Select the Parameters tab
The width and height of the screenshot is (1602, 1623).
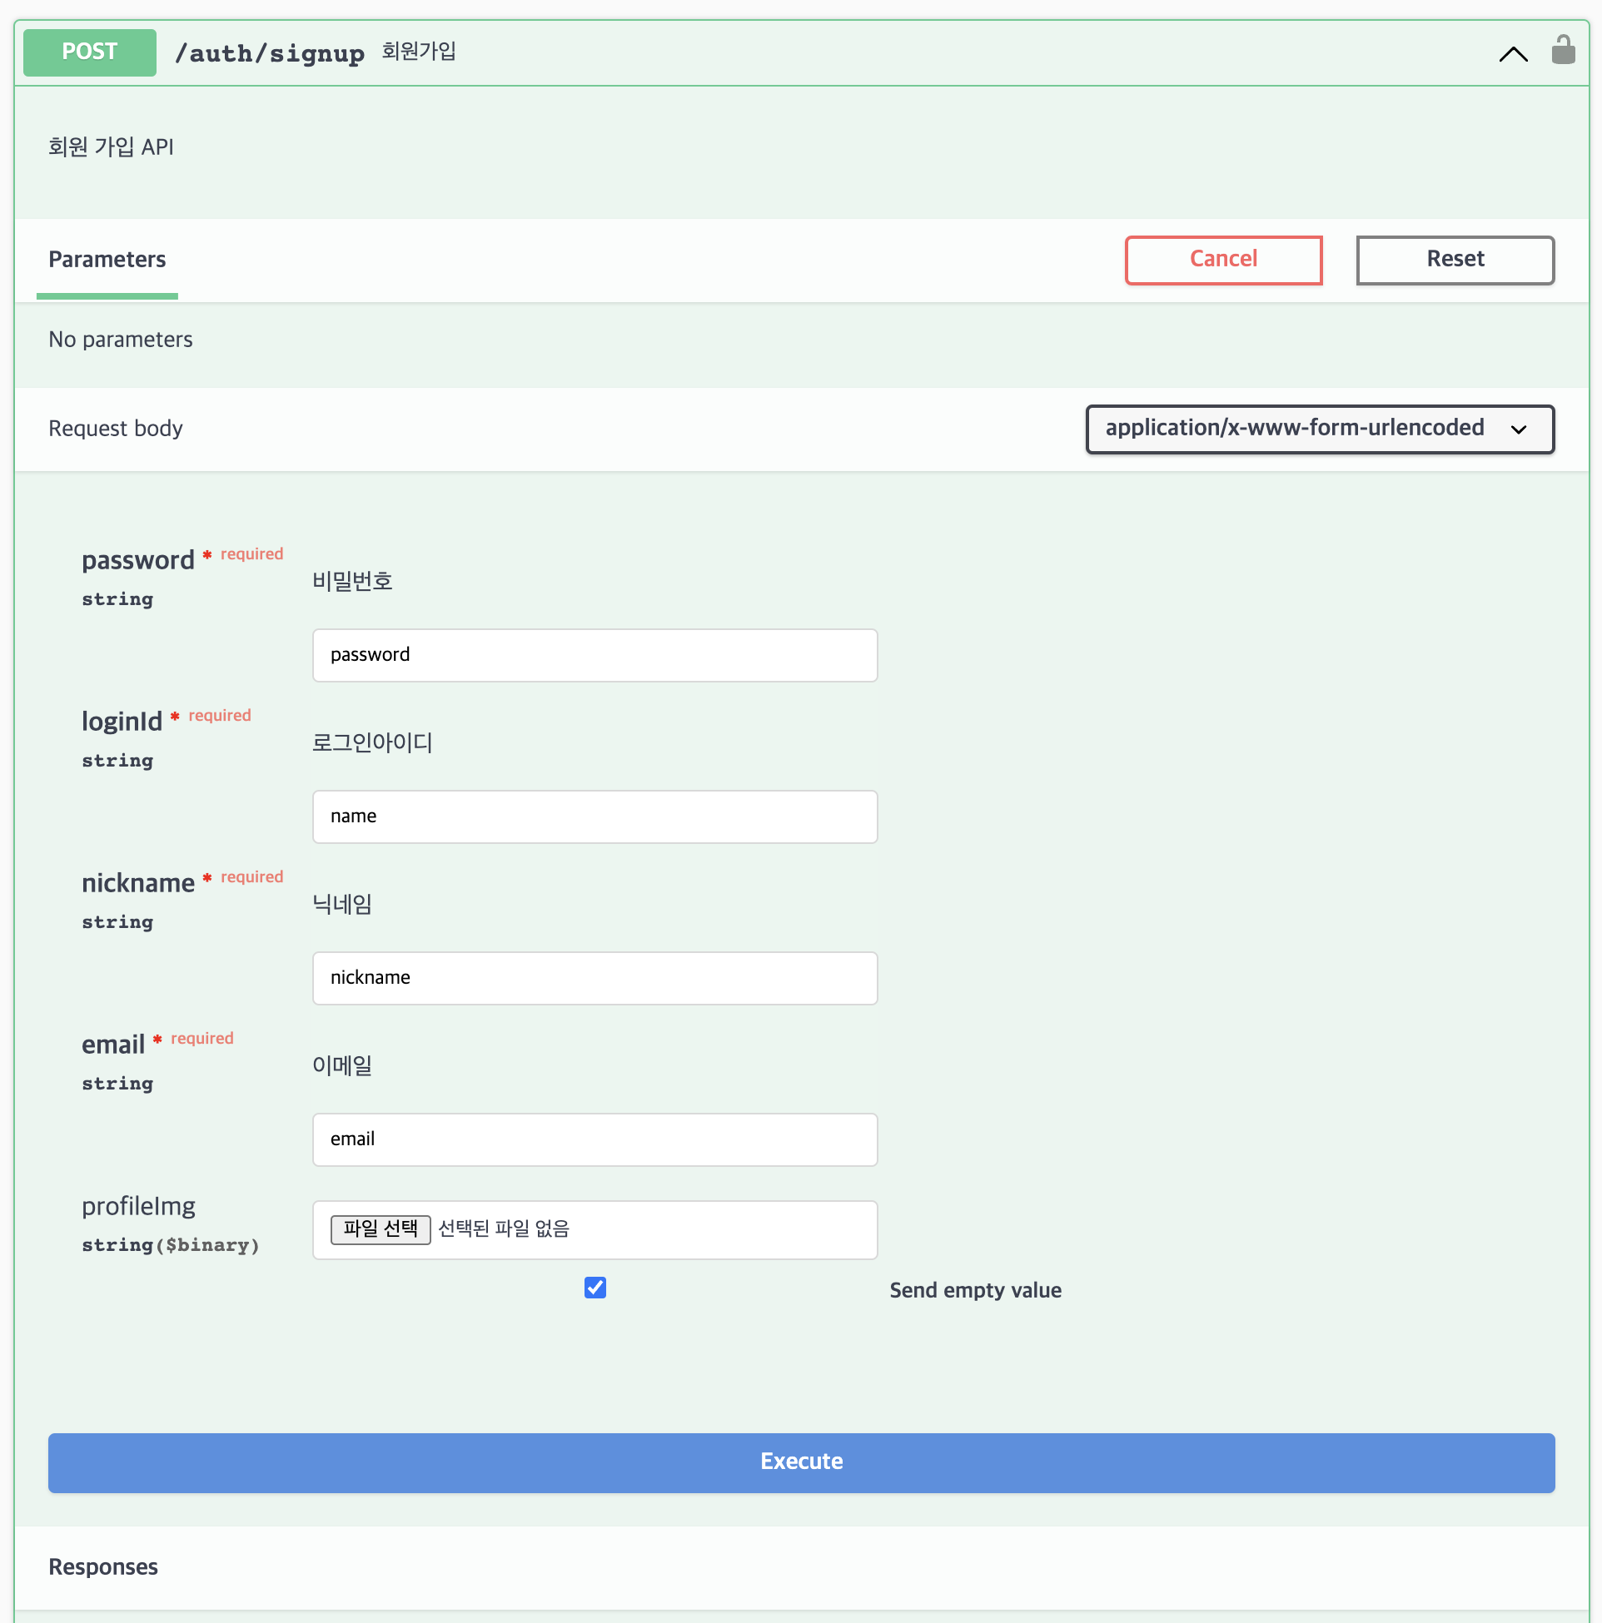tap(107, 259)
